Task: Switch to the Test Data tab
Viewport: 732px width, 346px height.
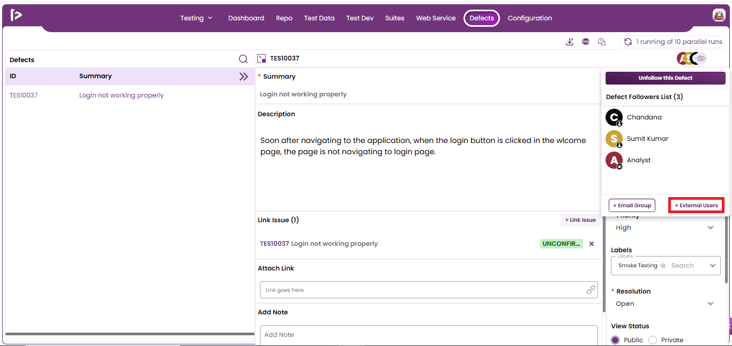Action: 319,18
